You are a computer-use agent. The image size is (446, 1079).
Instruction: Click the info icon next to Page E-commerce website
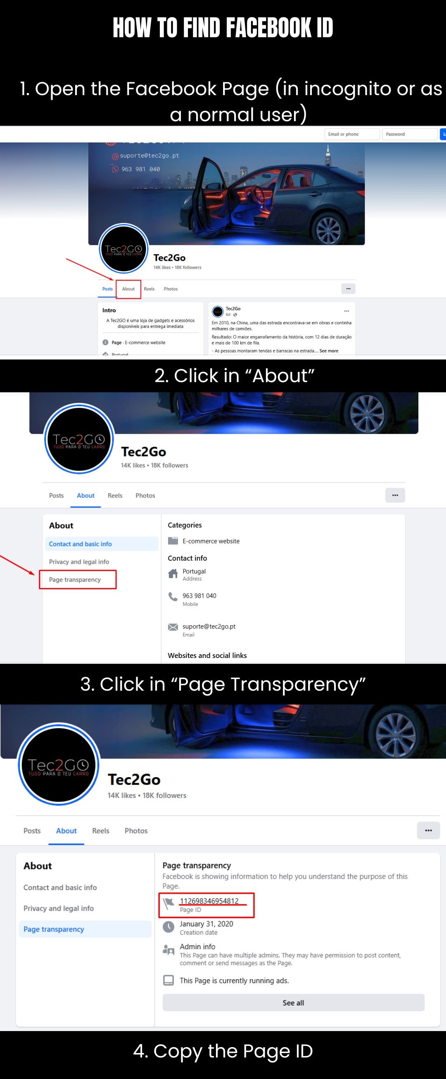(105, 342)
